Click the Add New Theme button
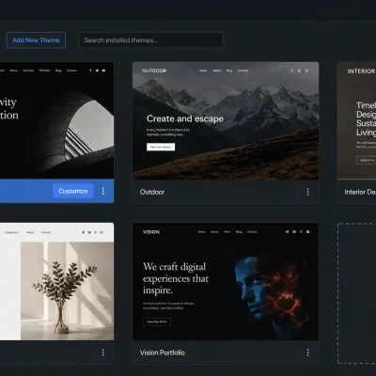This screenshot has height=376, width=376. pyautogui.click(x=36, y=40)
